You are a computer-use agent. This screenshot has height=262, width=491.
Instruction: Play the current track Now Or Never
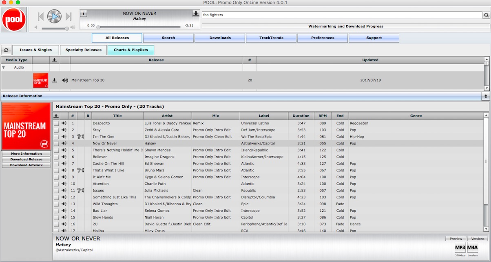(x=54, y=16)
